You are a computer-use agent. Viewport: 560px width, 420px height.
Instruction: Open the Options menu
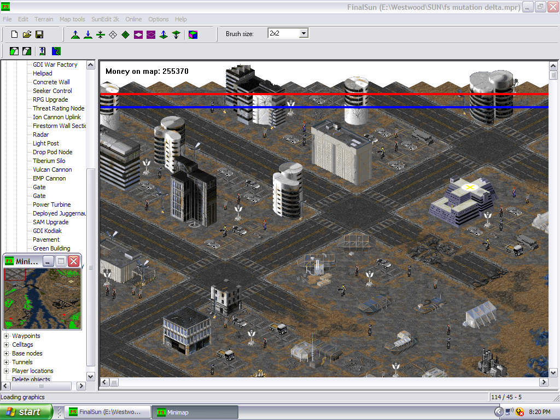[x=158, y=19]
